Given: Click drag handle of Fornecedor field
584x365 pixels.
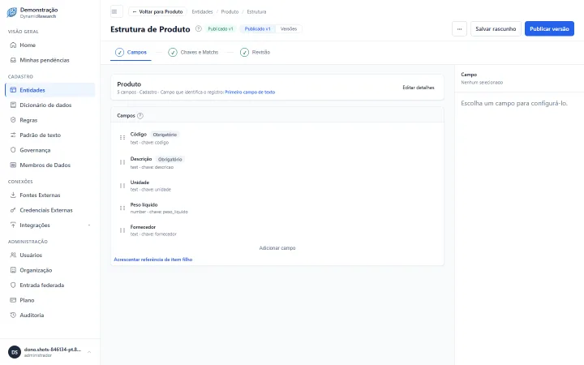Looking at the screenshot, I should [x=122, y=230].
